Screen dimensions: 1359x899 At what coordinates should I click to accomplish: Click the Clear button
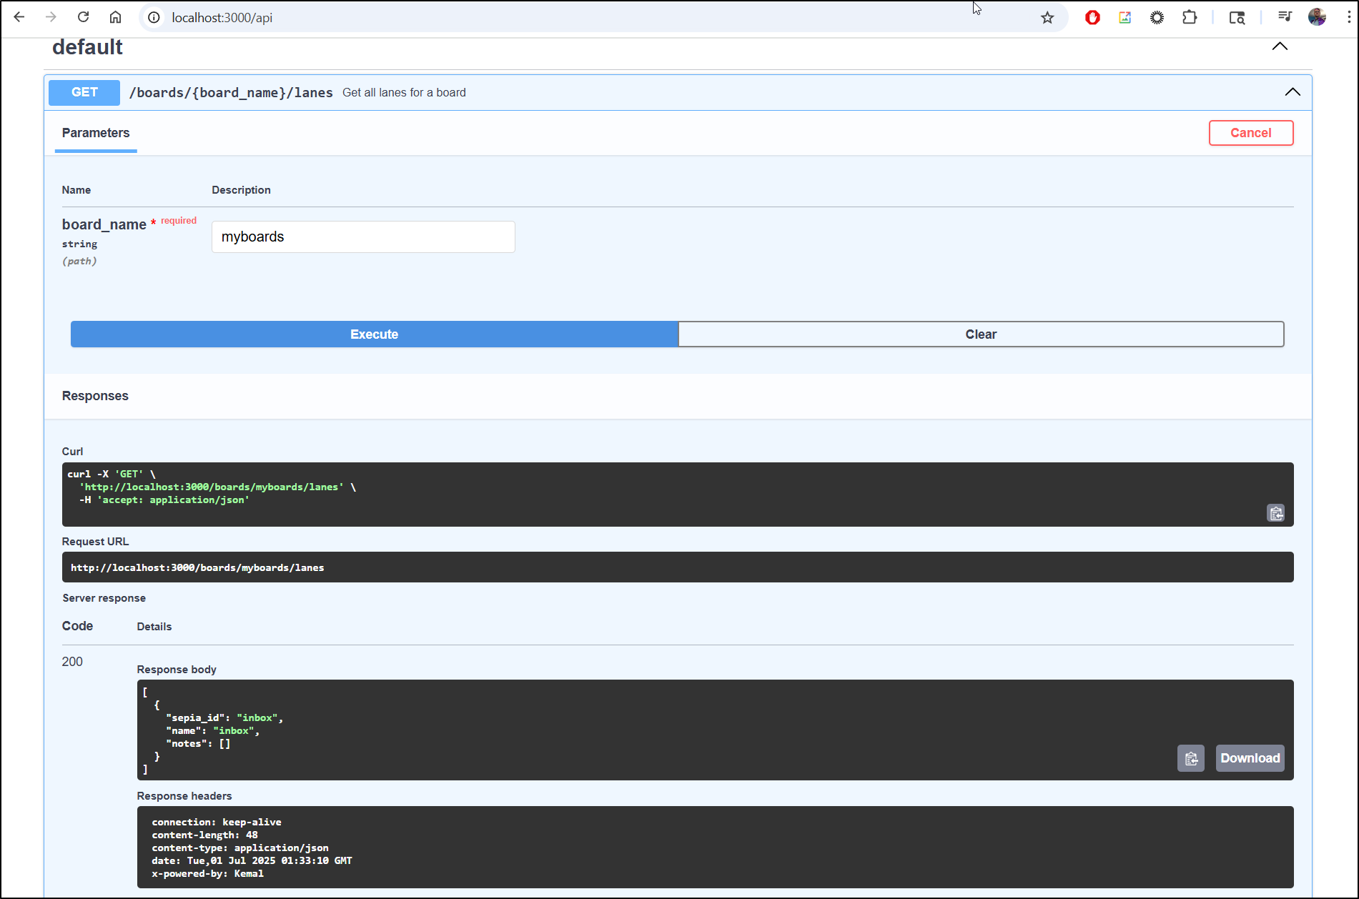[x=980, y=334]
